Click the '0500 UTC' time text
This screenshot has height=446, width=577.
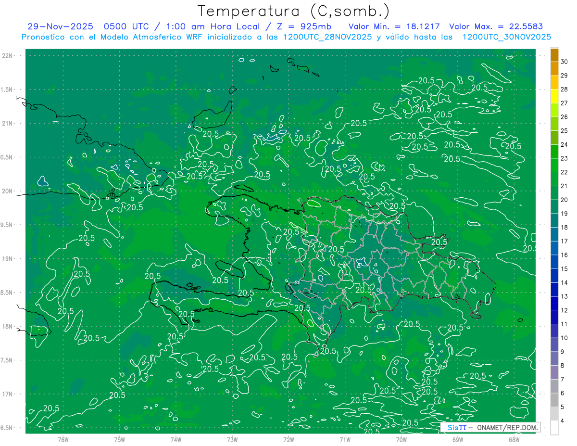click(x=125, y=26)
